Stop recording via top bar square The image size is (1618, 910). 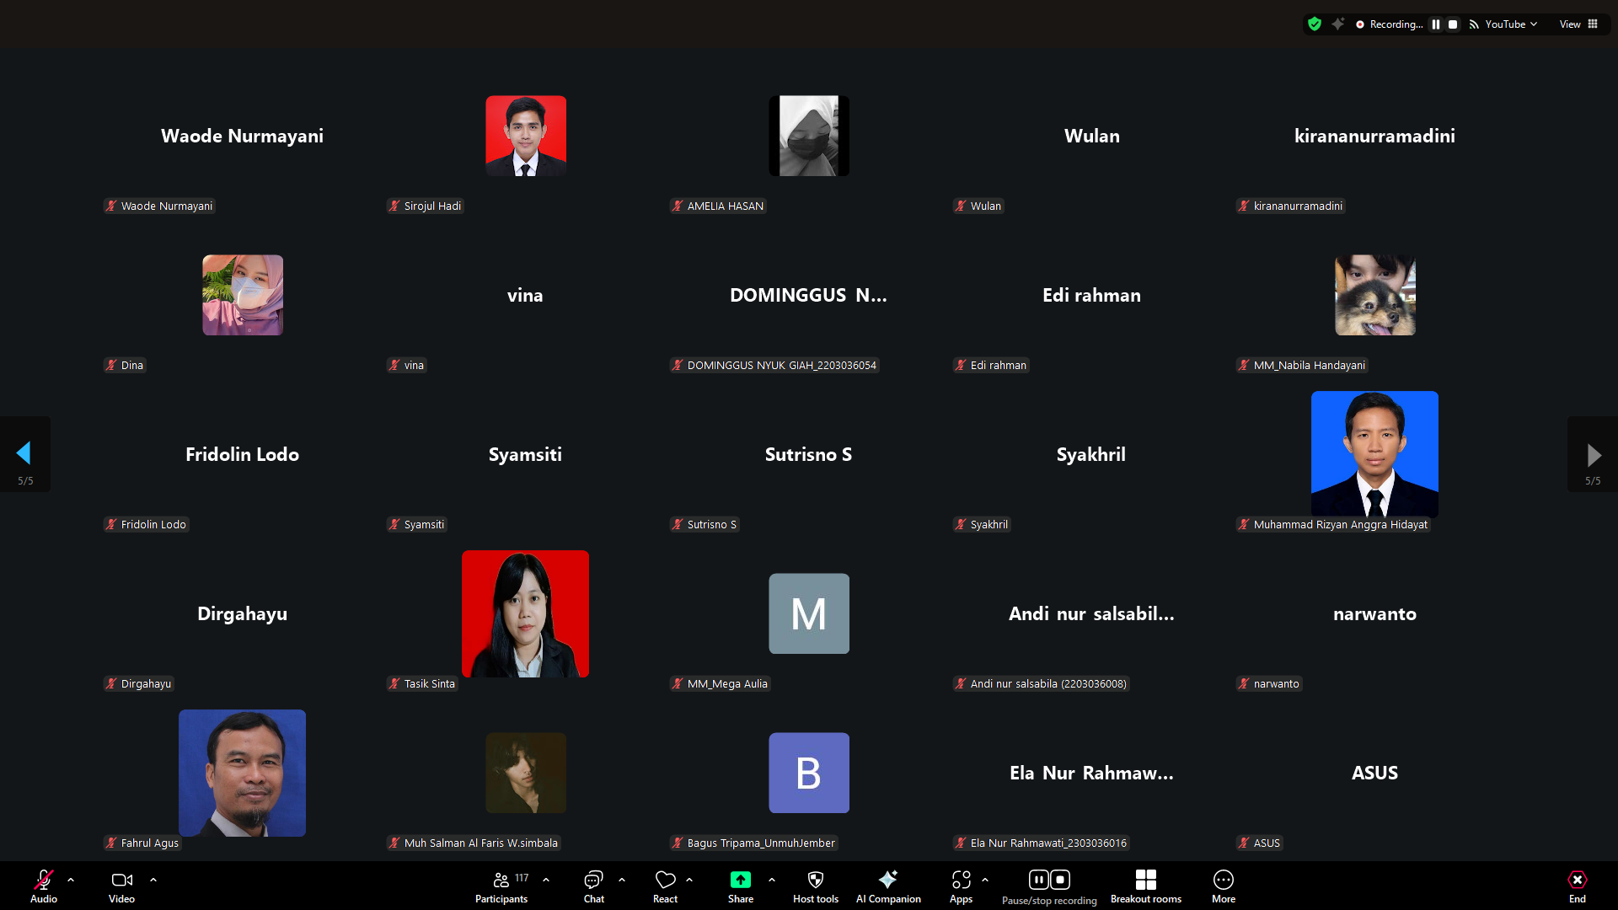[x=1453, y=24]
